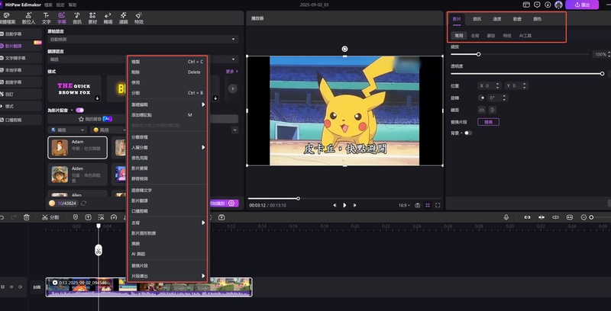The height and width of the screenshot is (311, 611).
Task: Select 文字轉字幕 in the left sidebar
Action: [x=21, y=58]
